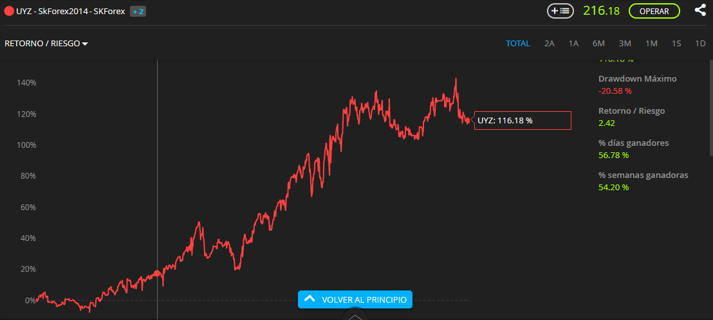Open the Retorno / Riesgo dropdown
713x320 pixels.
42,44
